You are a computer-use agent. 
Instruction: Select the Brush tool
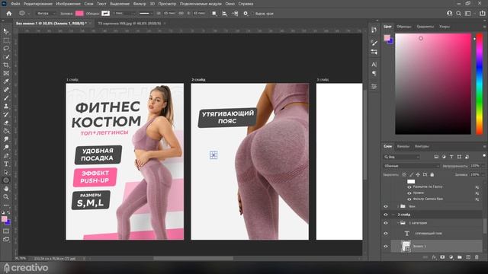pos(6,98)
